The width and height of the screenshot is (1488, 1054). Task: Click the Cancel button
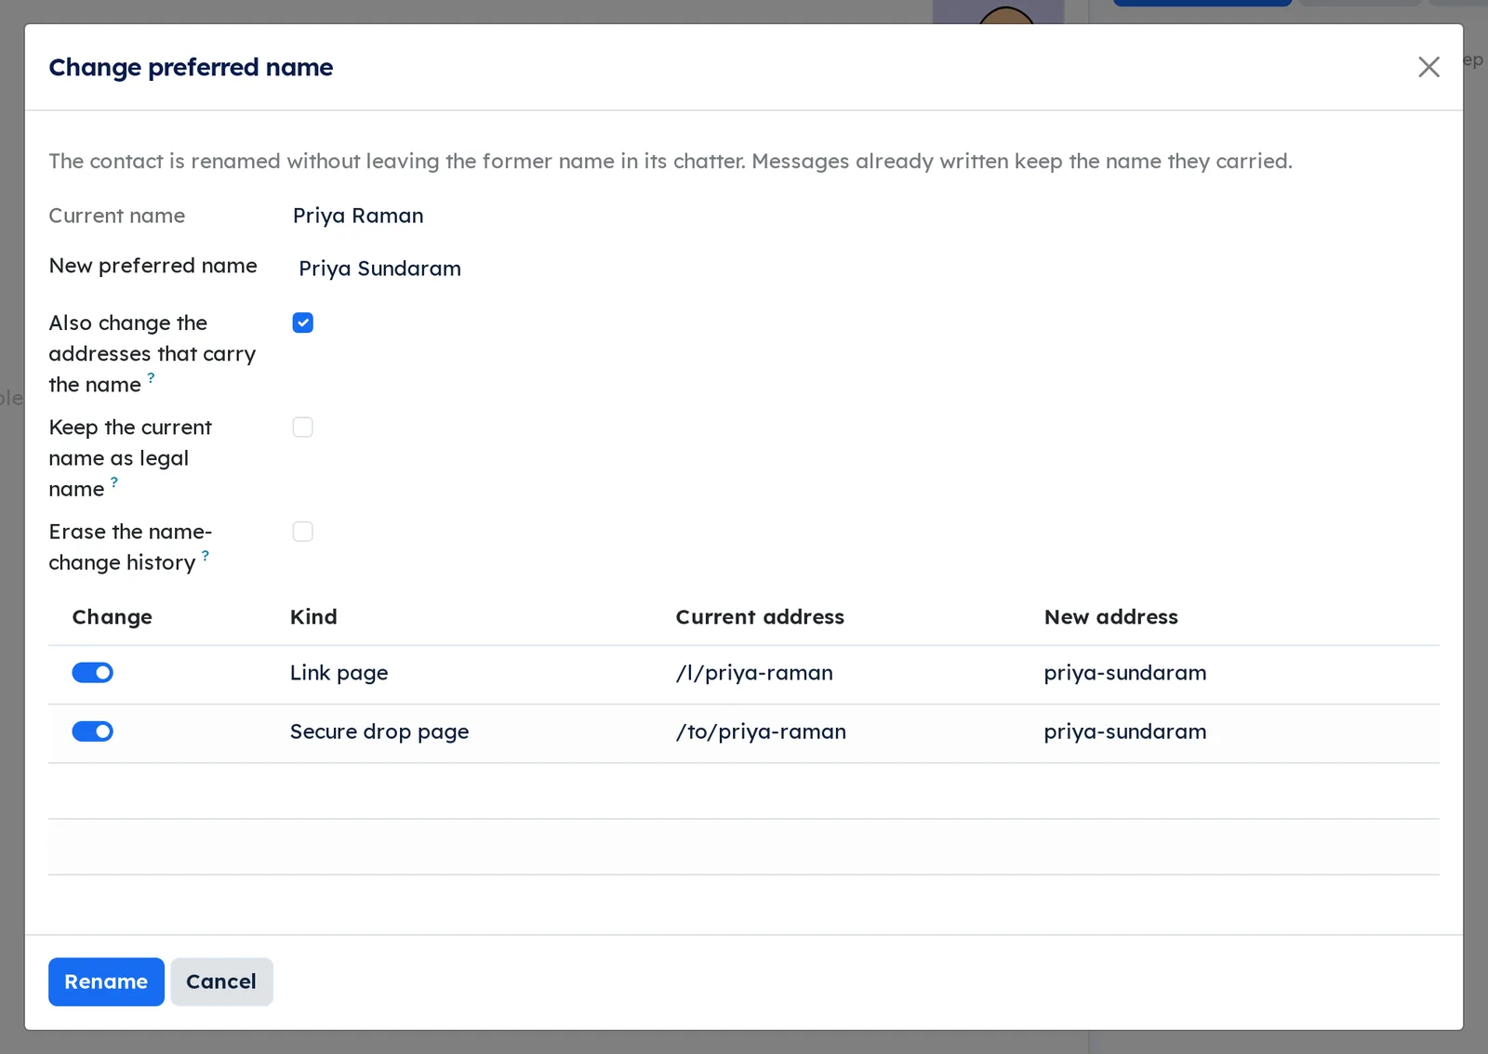pyautogui.click(x=221, y=982)
